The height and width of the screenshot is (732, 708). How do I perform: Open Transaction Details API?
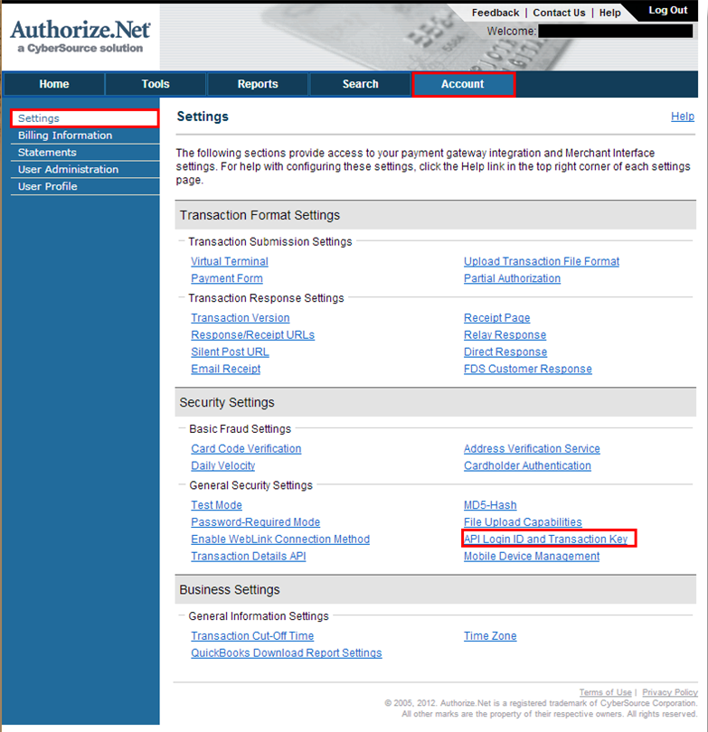point(249,556)
